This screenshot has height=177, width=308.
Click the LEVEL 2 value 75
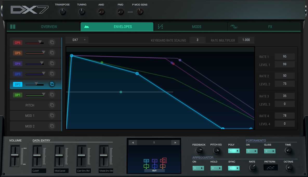pyautogui.click(x=285, y=84)
